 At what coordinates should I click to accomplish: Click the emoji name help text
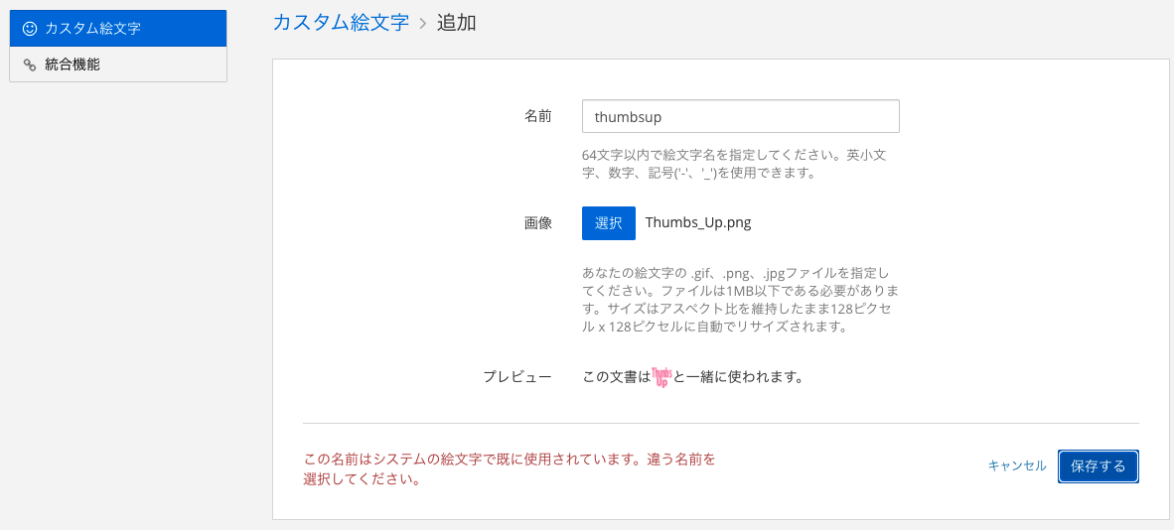pyautogui.click(x=736, y=165)
